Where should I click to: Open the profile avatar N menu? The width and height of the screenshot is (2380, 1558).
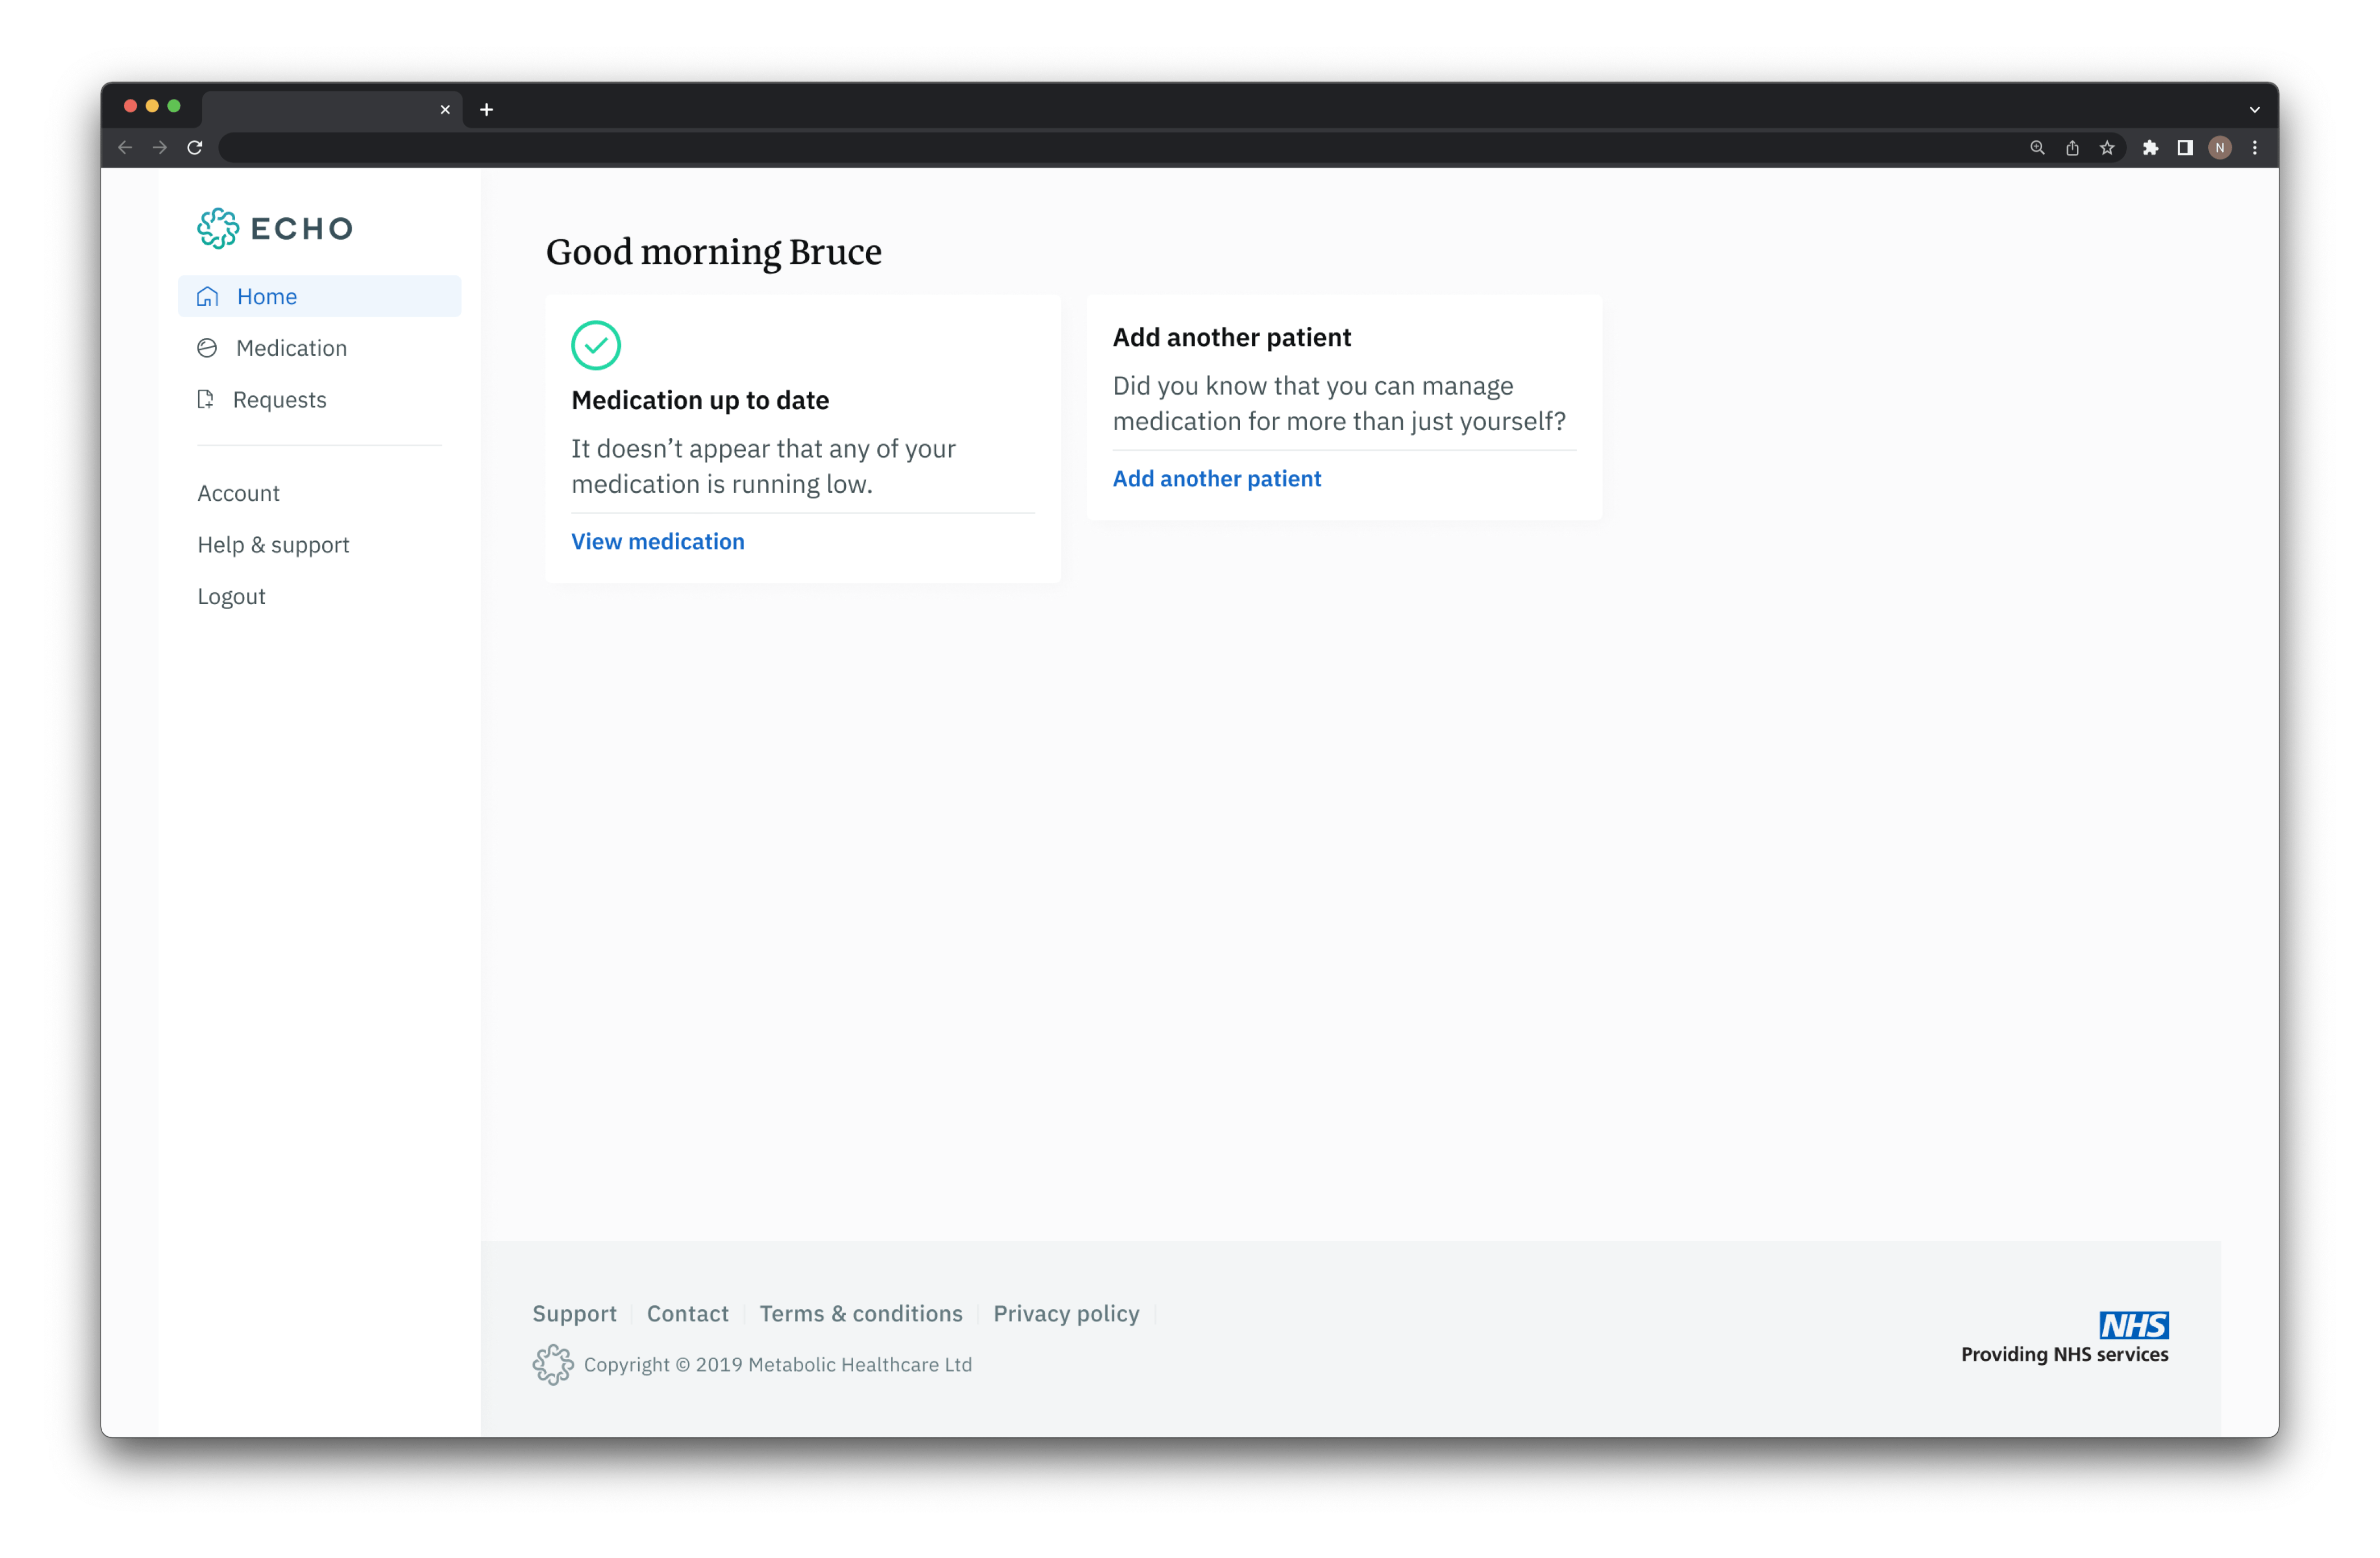(2219, 148)
